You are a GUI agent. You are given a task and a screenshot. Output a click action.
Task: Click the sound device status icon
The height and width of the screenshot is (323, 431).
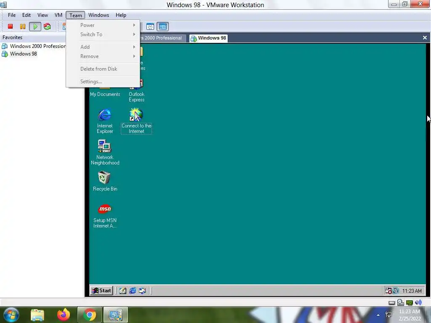point(418,302)
